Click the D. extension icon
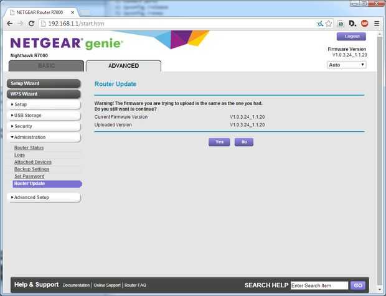Viewport: 386px width, 296px height. 352,24
